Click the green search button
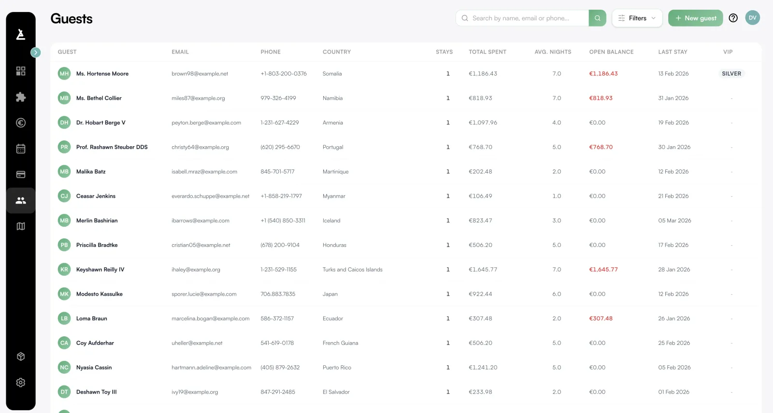Image resolution: width=773 pixels, height=413 pixels. 597,18
